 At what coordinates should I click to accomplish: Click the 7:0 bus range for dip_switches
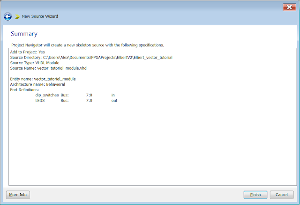coord(89,95)
